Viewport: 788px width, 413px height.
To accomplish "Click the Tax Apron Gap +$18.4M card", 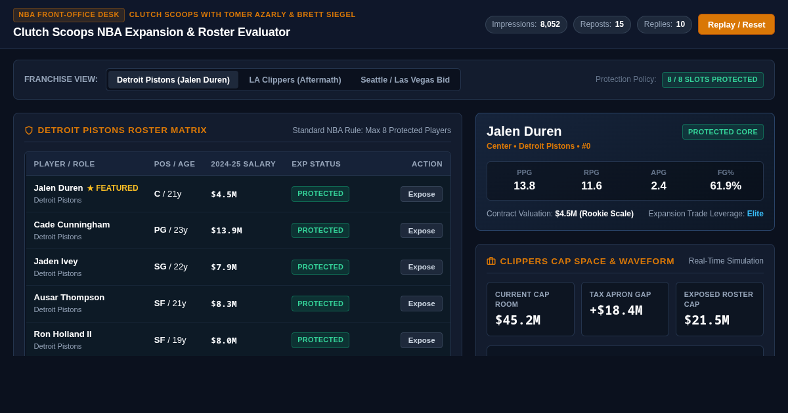I will (625, 309).
